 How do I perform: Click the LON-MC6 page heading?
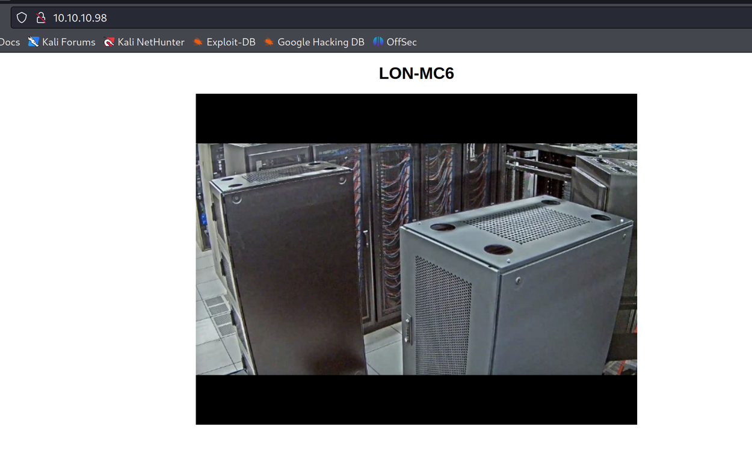click(x=416, y=73)
